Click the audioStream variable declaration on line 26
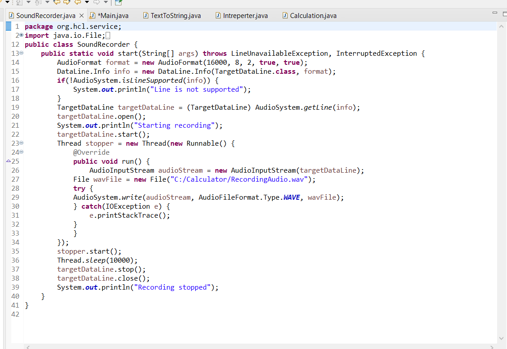The width and height of the screenshot is (507, 349). 180,170
